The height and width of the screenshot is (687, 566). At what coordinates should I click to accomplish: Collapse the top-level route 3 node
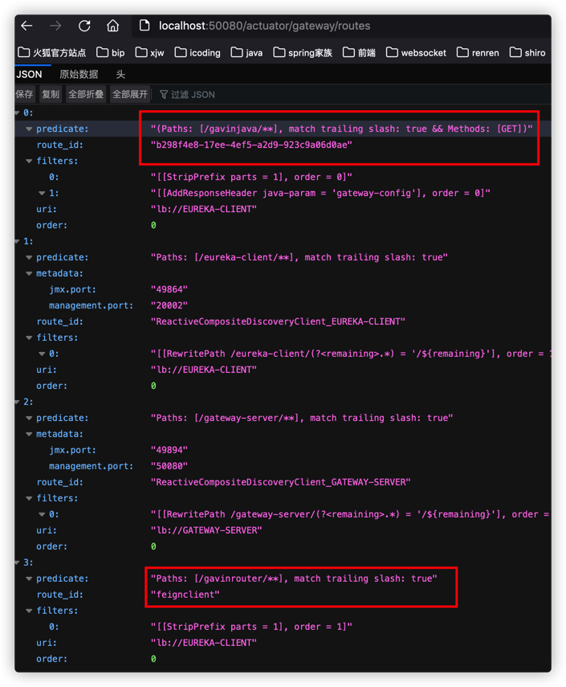click(x=17, y=562)
